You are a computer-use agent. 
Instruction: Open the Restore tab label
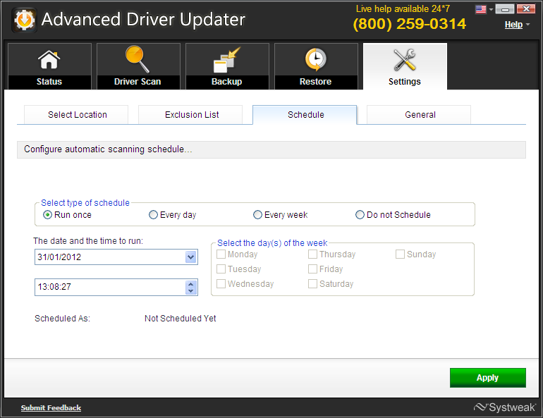315,82
